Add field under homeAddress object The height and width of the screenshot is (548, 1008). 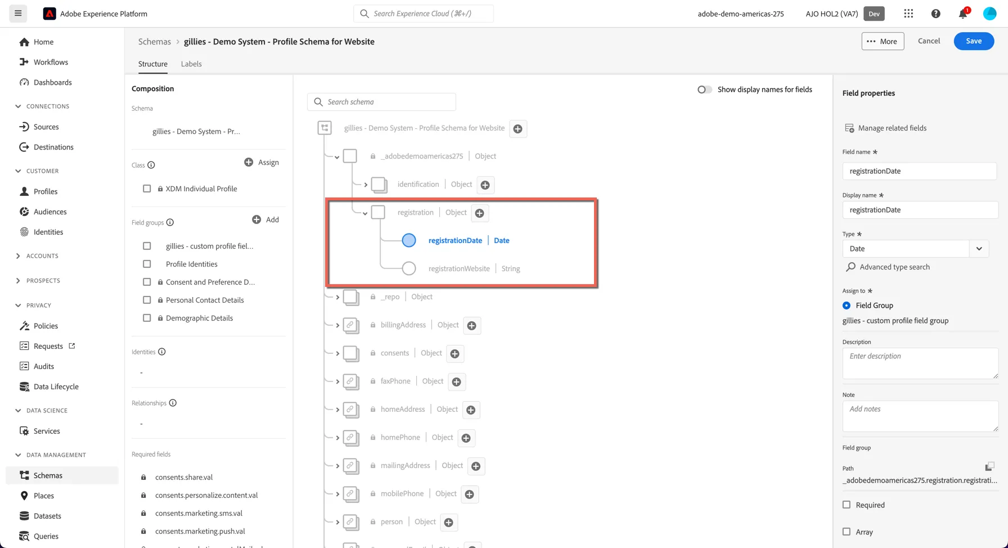(x=471, y=410)
